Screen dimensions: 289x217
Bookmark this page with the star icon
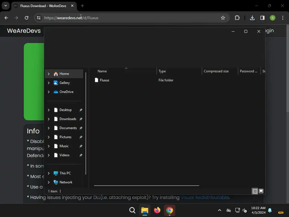223,18
